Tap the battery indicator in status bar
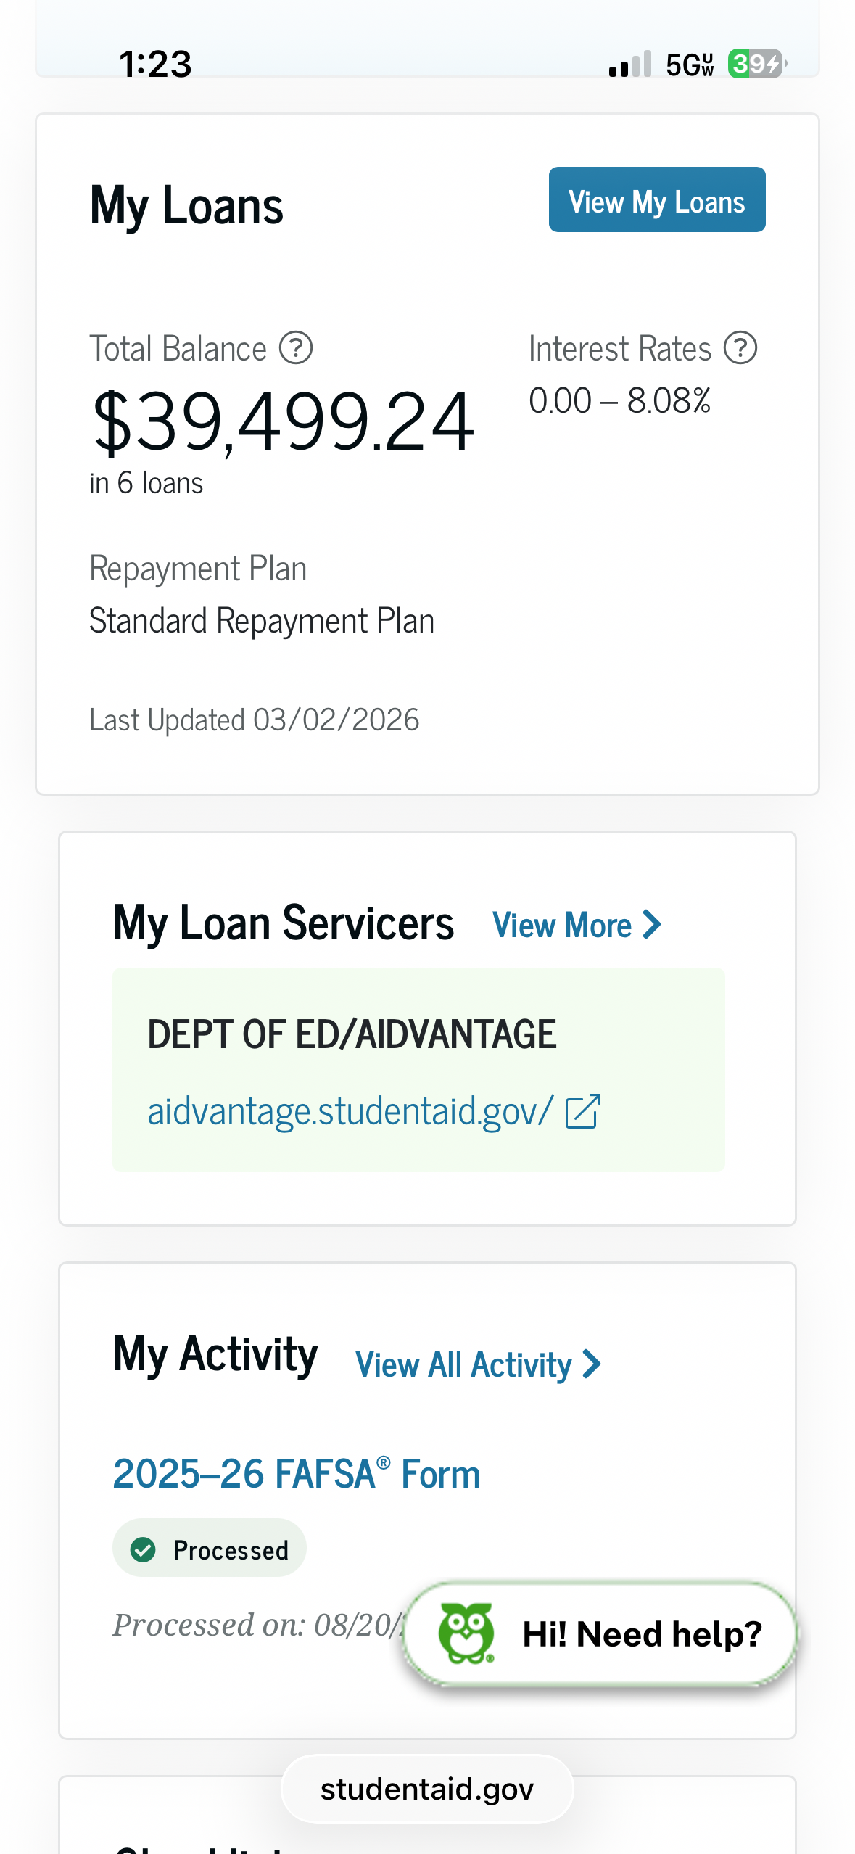This screenshot has width=855, height=1854. (x=756, y=64)
